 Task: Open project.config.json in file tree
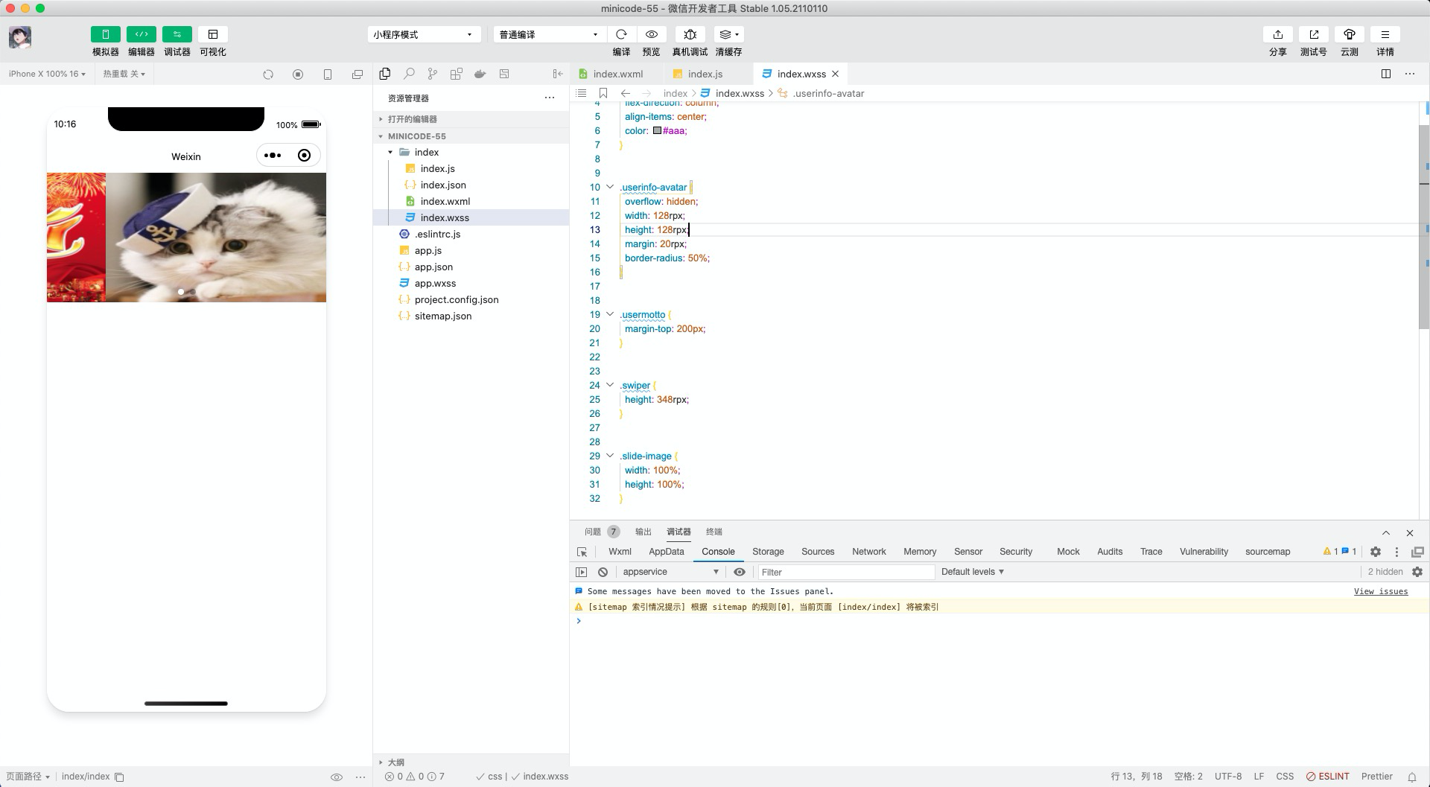tap(457, 299)
